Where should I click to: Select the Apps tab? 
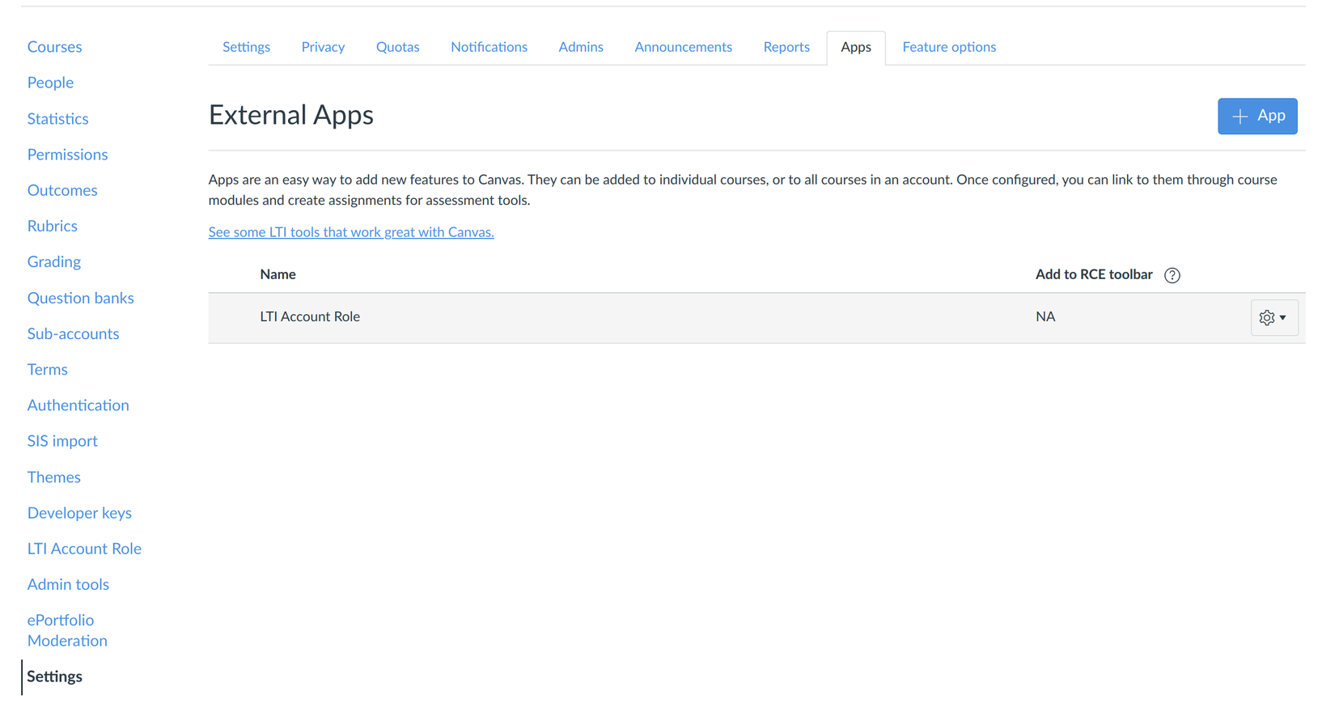(x=856, y=48)
